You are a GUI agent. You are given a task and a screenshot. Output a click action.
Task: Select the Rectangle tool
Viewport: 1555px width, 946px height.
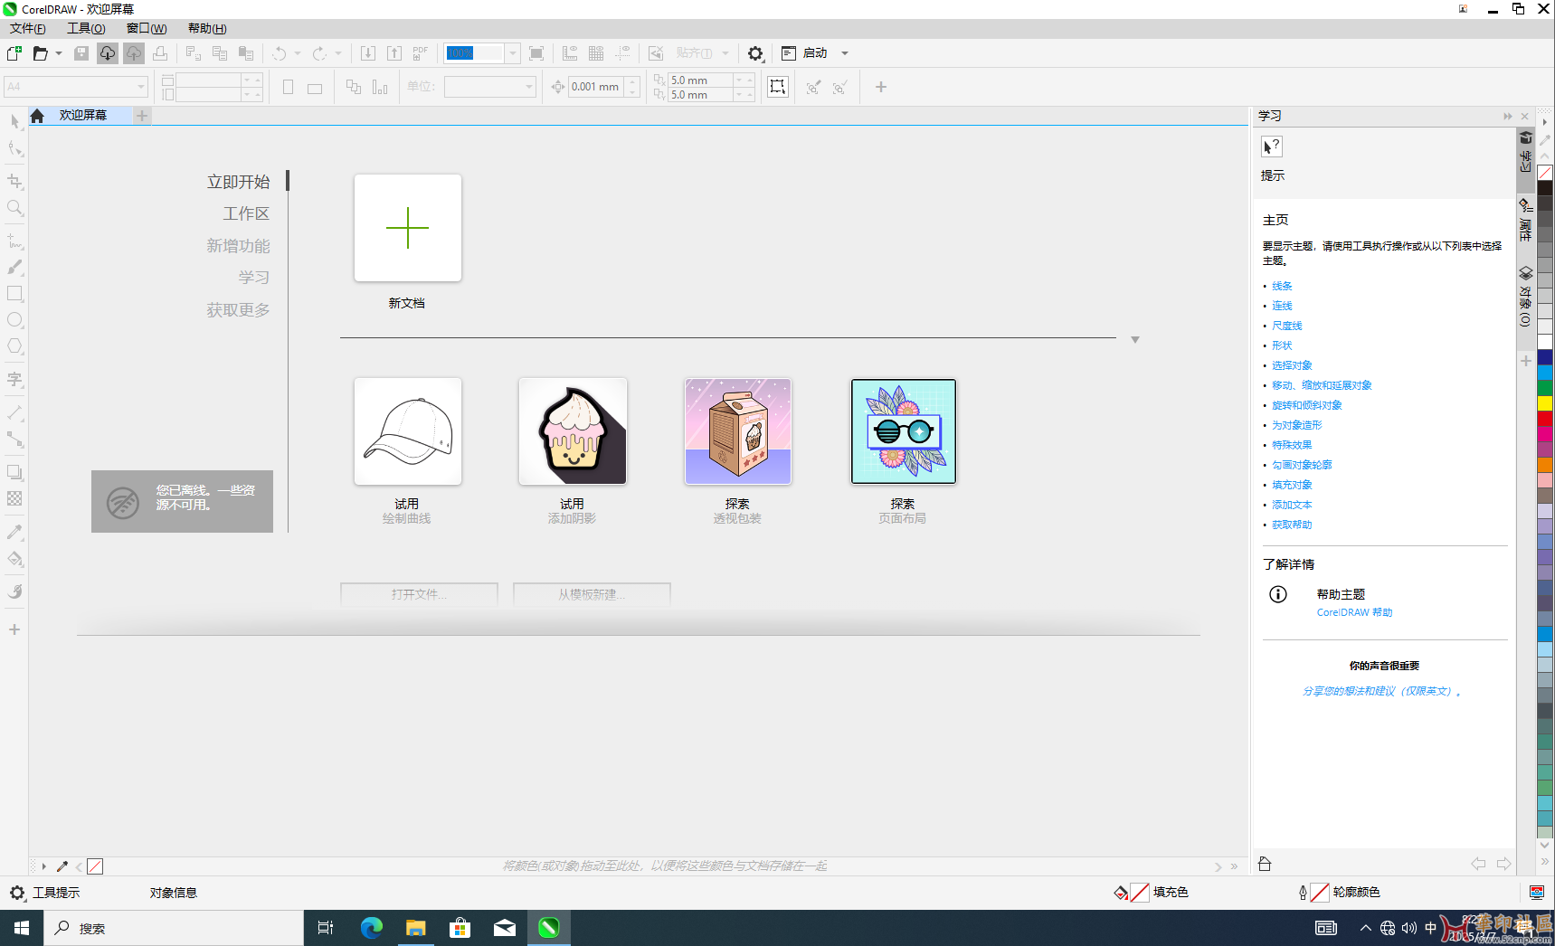click(14, 294)
